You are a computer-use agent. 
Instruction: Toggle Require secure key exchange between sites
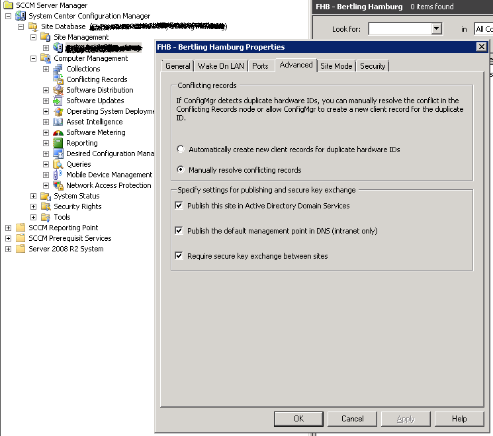point(179,256)
